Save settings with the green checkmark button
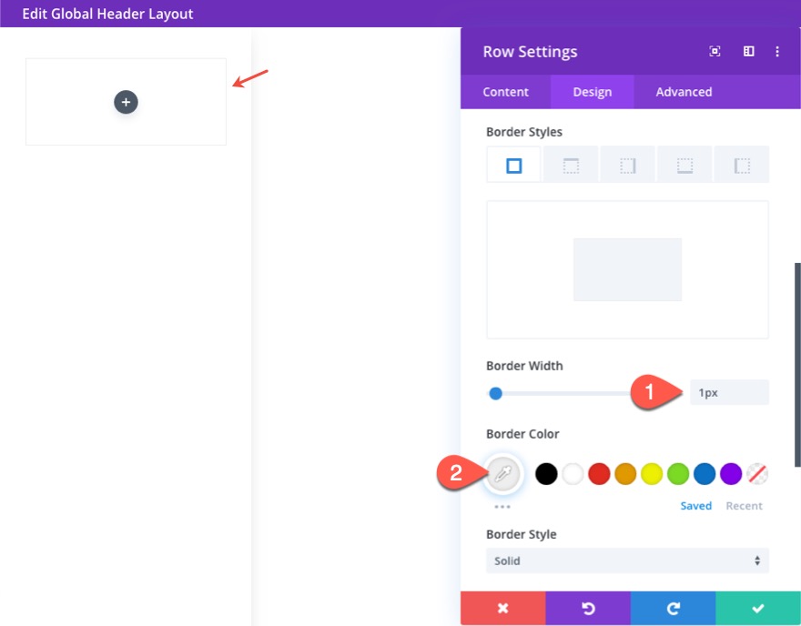 (757, 608)
